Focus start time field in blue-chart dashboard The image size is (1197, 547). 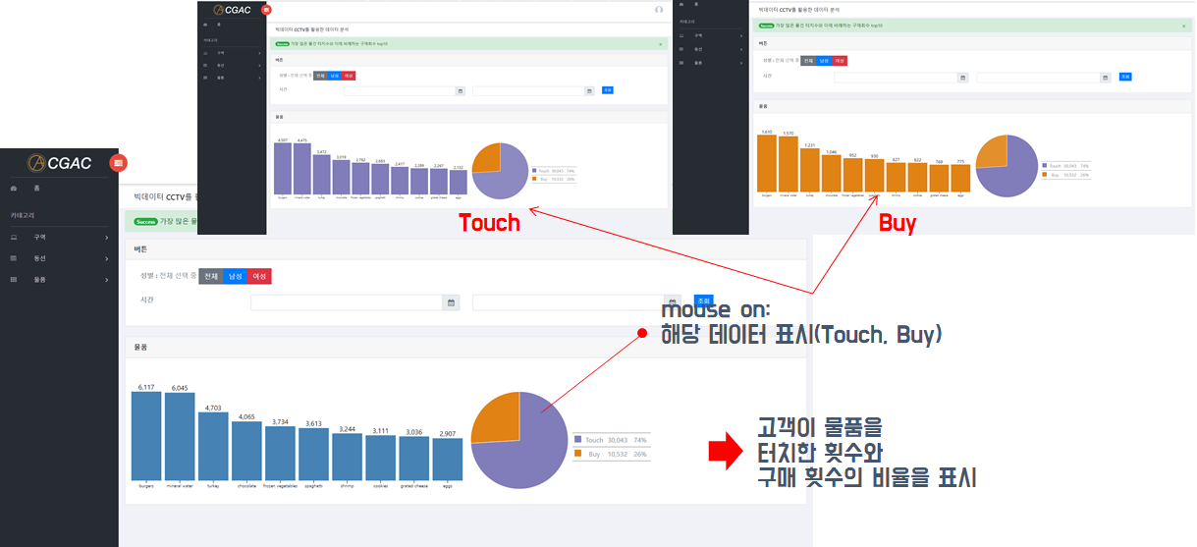point(347,302)
